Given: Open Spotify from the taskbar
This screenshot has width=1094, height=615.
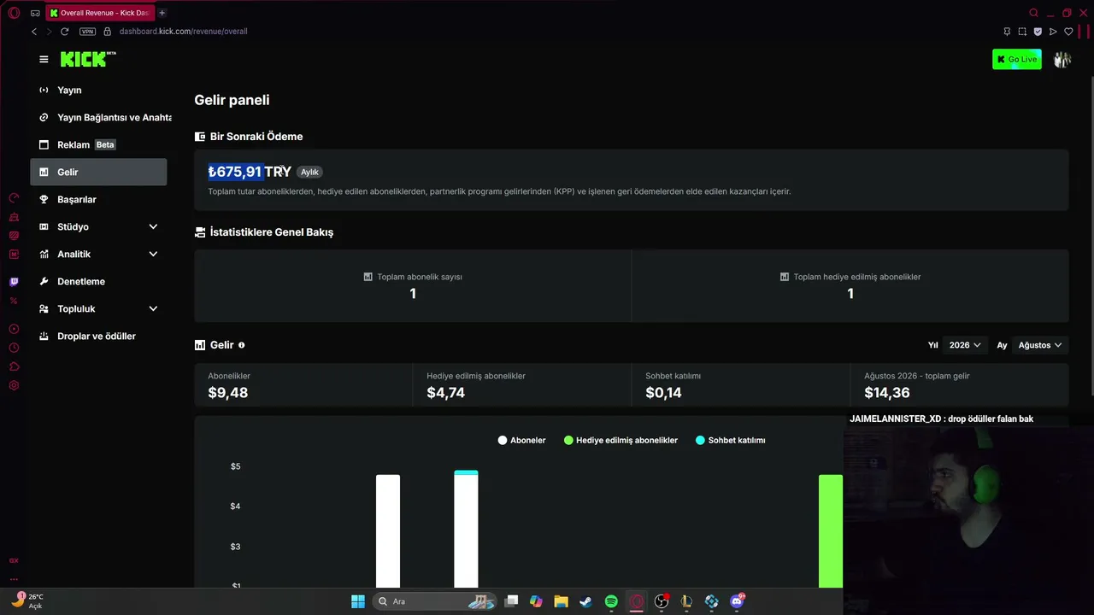Looking at the screenshot, I should pos(611,601).
